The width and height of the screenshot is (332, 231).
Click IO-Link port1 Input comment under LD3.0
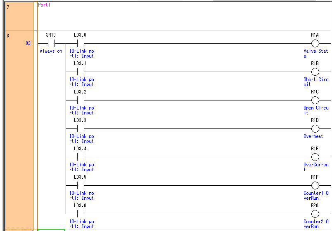tap(81, 54)
